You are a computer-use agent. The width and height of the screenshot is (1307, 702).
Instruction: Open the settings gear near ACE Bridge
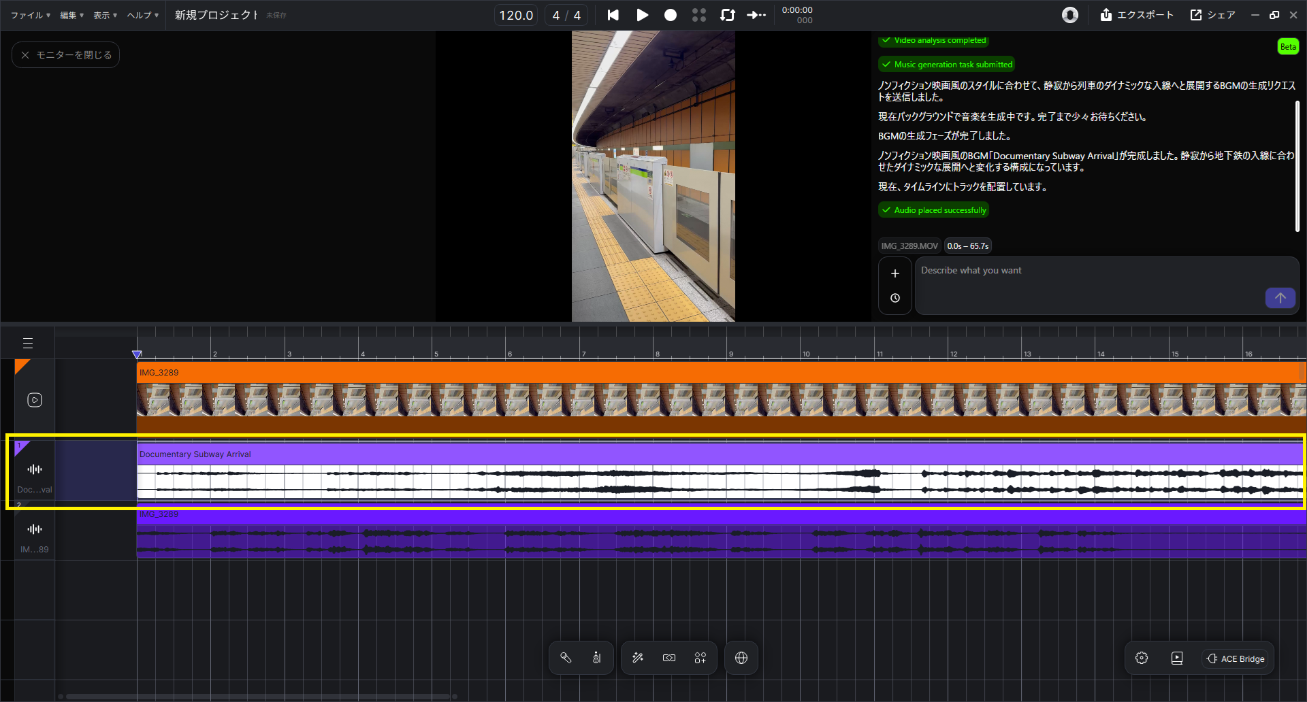[1142, 658]
